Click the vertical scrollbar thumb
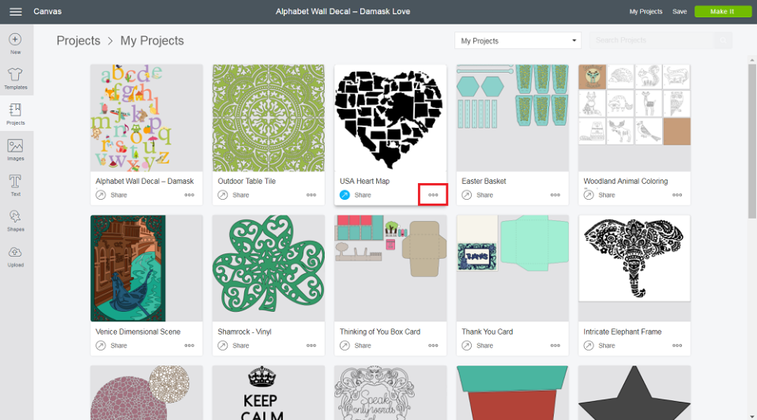The image size is (757, 420). point(751,141)
